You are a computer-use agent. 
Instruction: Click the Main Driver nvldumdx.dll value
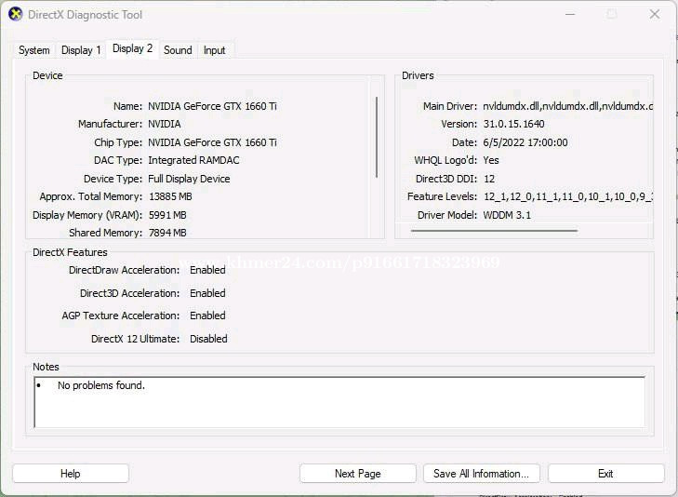567,106
